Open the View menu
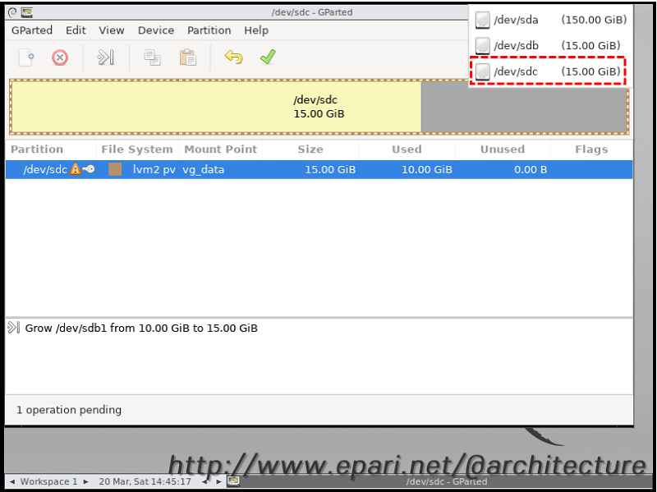This screenshot has width=657, height=492. pyautogui.click(x=112, y=30)
